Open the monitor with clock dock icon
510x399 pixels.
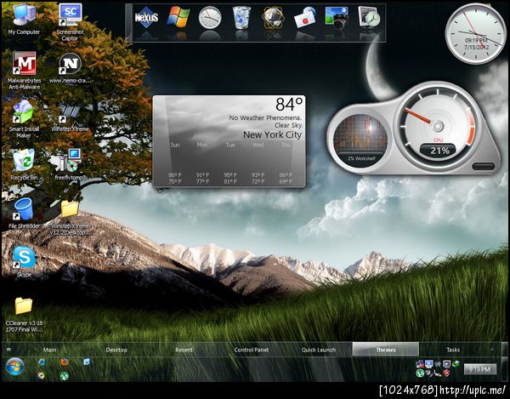tap(369, 17)
